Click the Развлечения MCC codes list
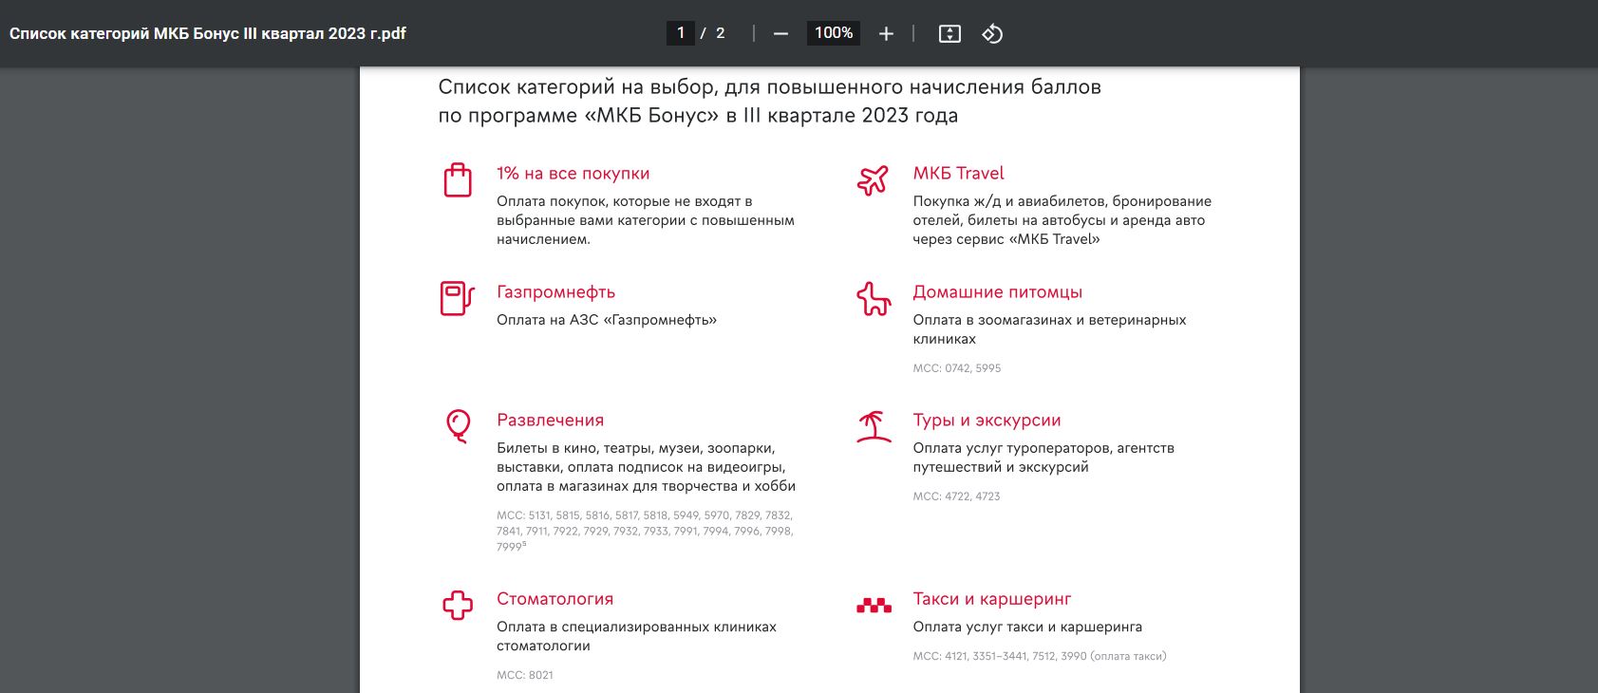 645,531
